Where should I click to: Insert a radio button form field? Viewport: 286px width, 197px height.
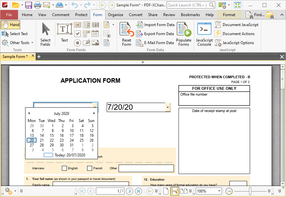[x=77, y=43]
